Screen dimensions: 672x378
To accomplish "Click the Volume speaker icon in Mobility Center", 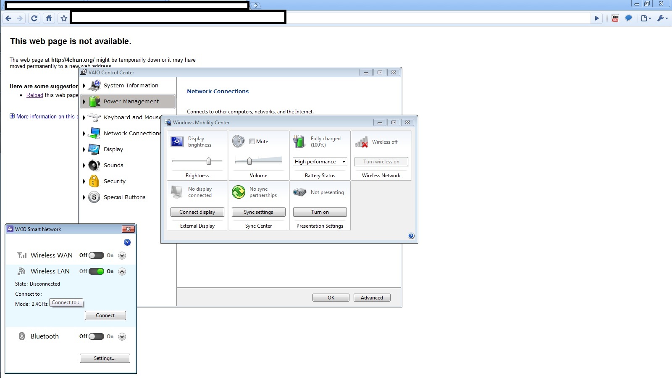I will pos(238,142).
